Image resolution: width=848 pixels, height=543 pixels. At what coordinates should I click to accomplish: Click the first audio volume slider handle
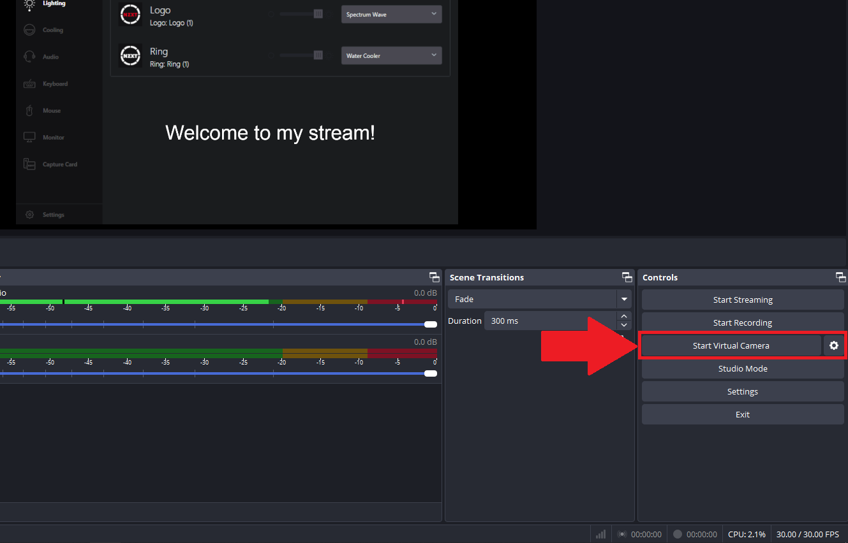point(431,324)
